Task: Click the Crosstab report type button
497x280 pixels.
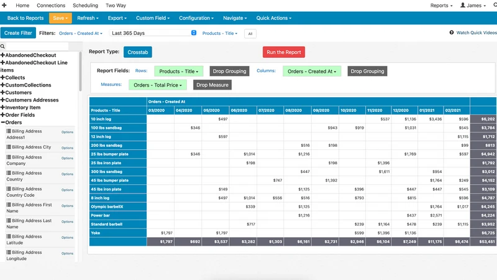Action: (x=138, y=52)
